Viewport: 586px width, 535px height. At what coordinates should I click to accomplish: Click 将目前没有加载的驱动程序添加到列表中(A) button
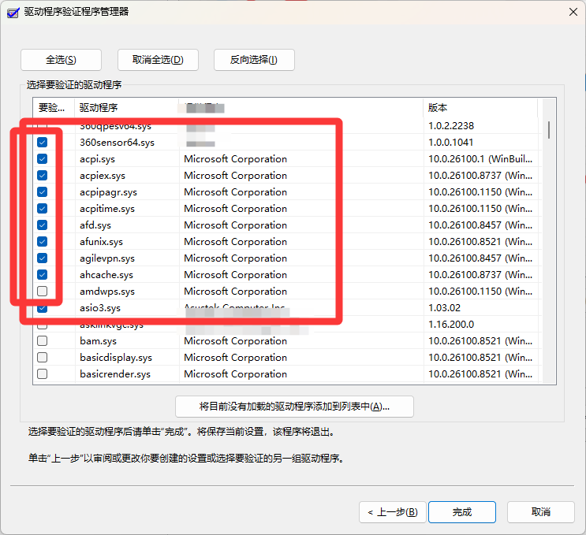[294, 407]
